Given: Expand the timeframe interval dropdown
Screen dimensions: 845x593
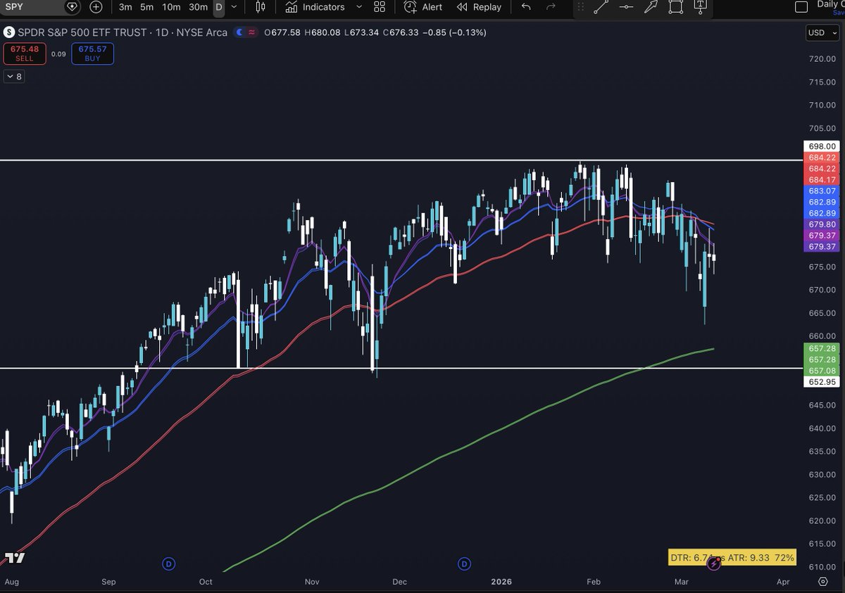Looking at the screenshot, I should (234, 7).
